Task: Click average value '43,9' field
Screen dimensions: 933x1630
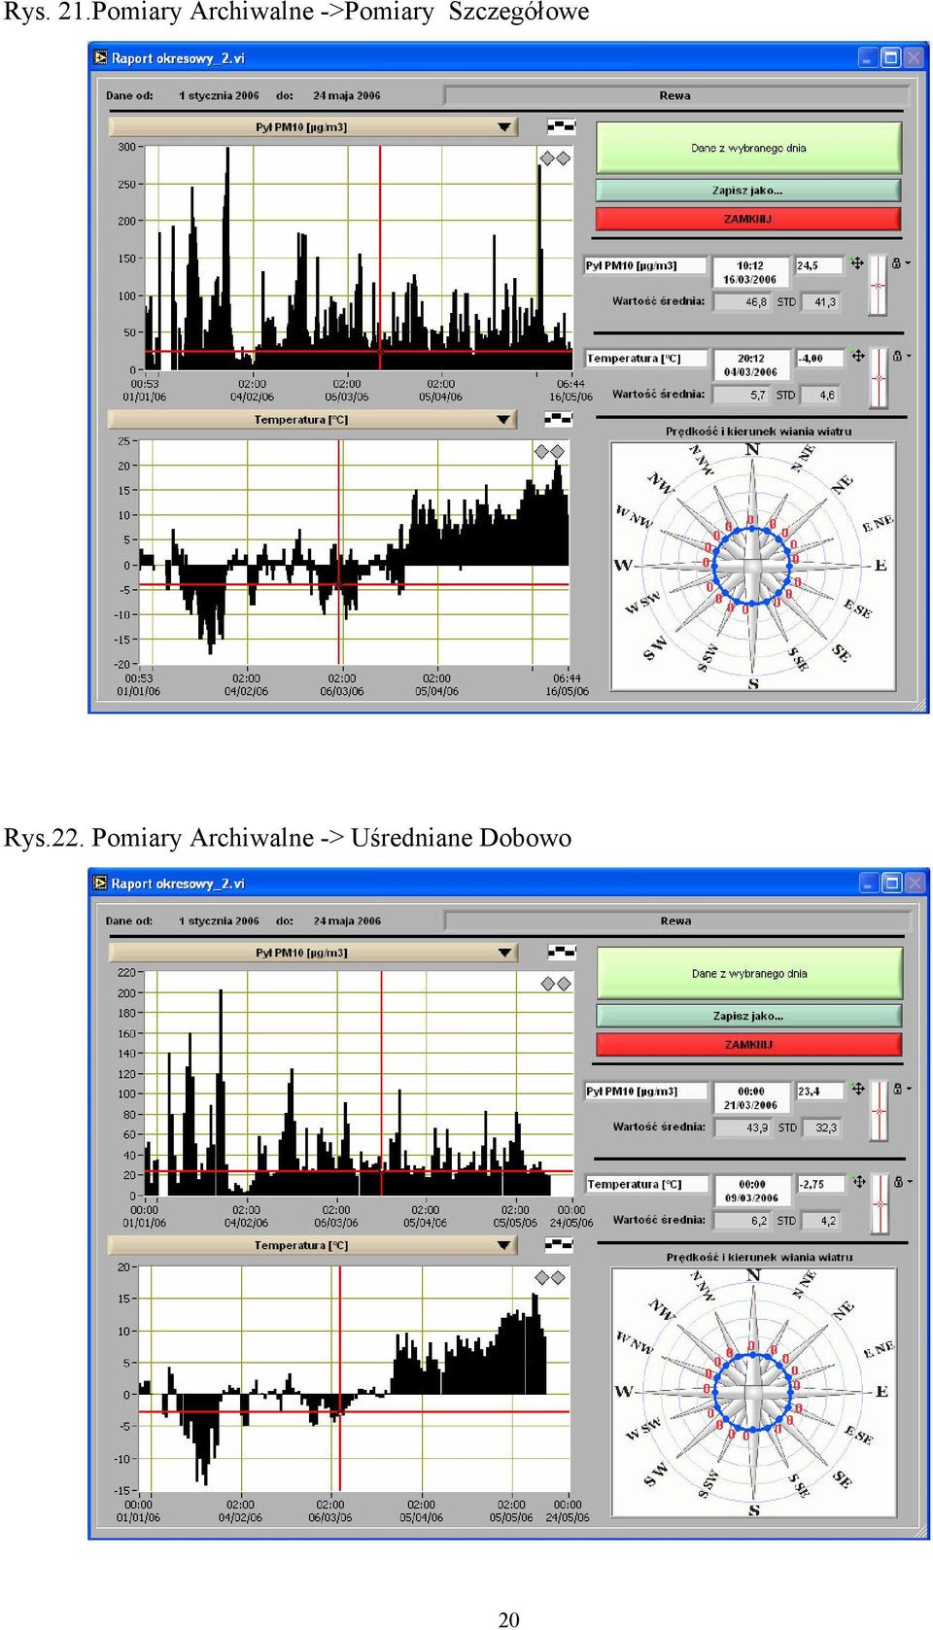Action: [743, 1127]
